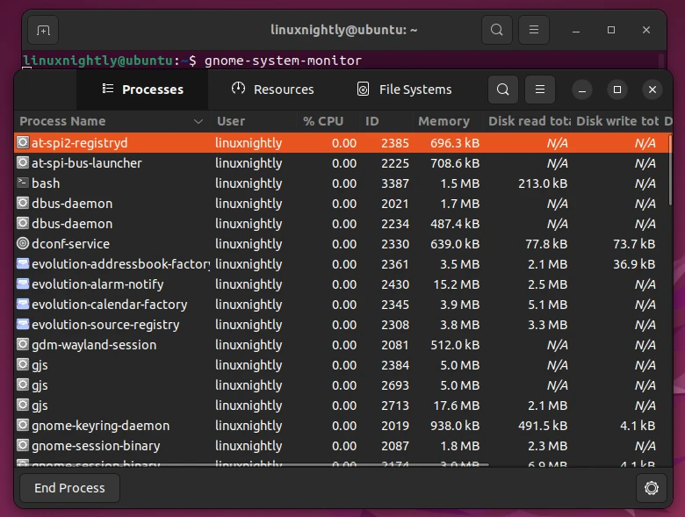Click evolution-calendar-factory mail icon
Image resolution: width=685 pixels, height=517 pixels.
pyautogui.click(x=23, y=304)
